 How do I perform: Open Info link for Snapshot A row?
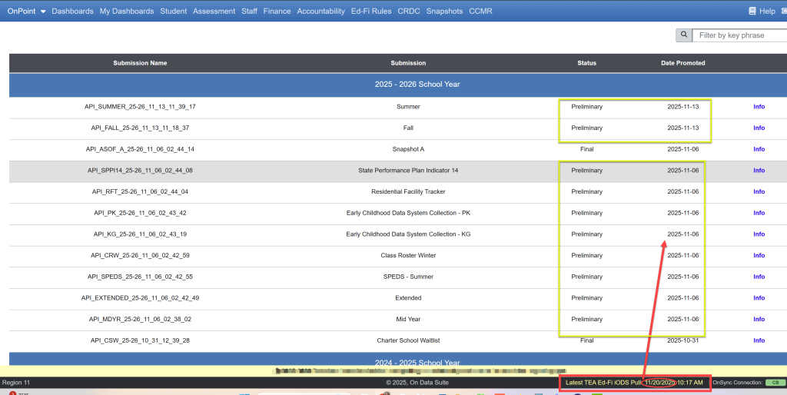pyautogui.click(x=759, y=149)
